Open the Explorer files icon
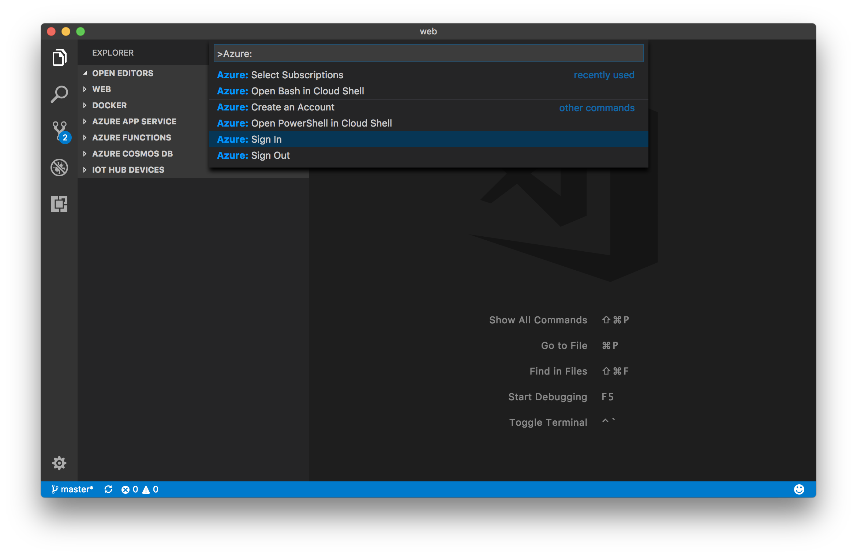Screen dimensions: 857x556 click(59, 57)
